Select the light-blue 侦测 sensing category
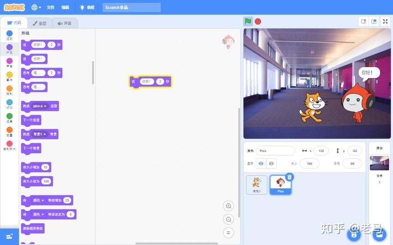 tap(9, 104)
